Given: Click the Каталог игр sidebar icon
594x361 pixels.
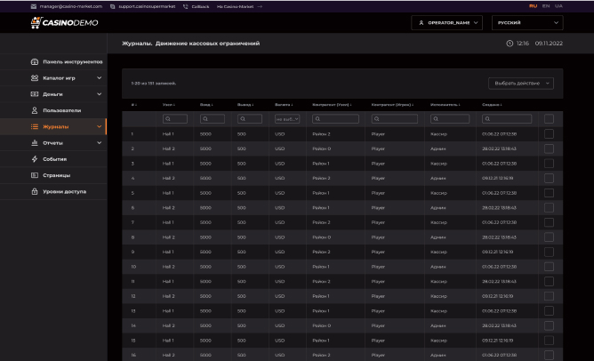Looking at the screenshot, I should click(34, 78).
